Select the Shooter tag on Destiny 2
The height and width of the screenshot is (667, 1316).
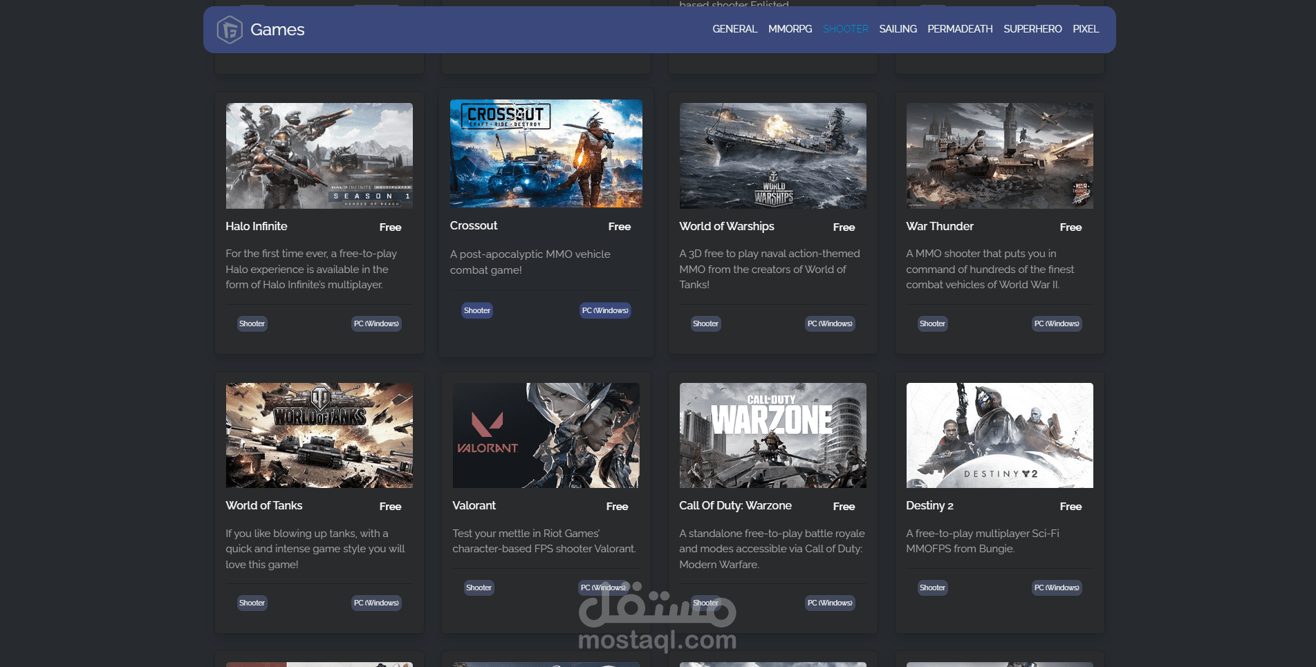pos(932,588)
